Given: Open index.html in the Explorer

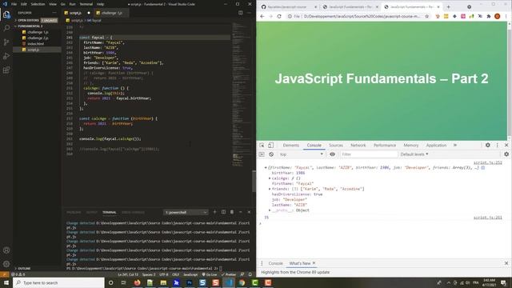Looking at the screenshot, I should (x=35, y=44).
